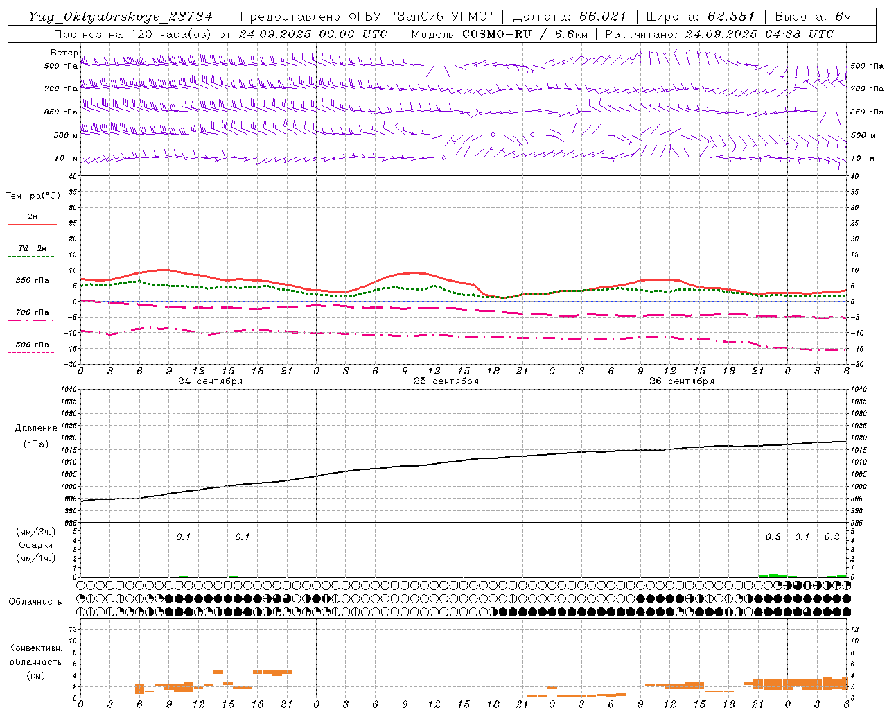Select the elevation text Высота: 6м
Image resolution: width=887 pixels, height=710 pixels.
tap(814, 17)
